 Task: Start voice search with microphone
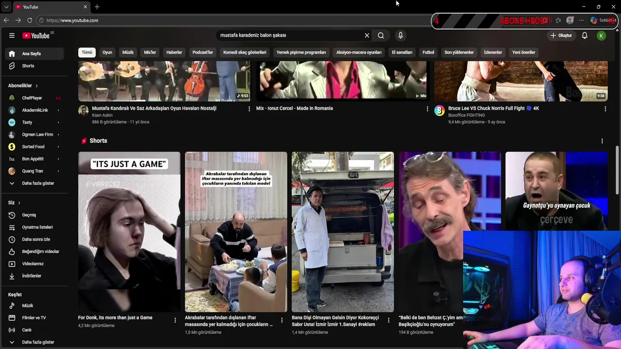[x=400, y=35]
